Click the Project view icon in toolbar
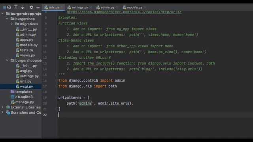 tap(4, 7)
